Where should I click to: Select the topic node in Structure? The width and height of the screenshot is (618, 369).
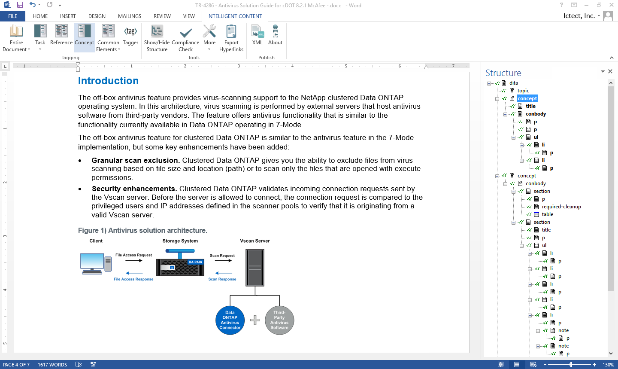[x=523, y=91]
